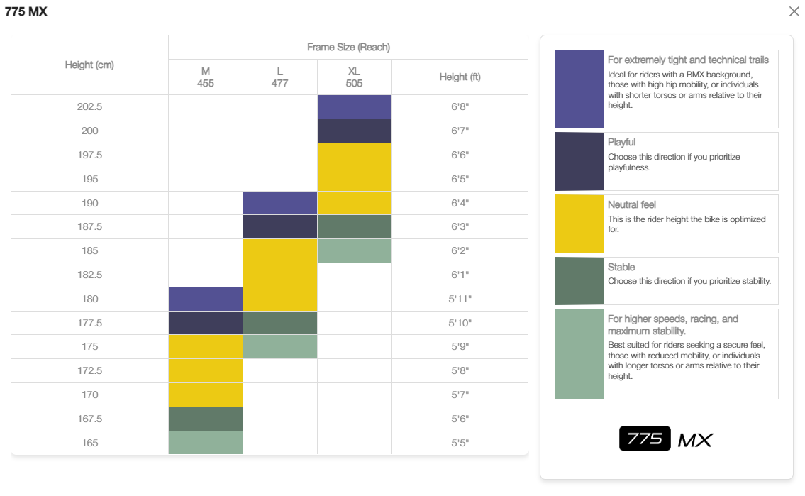Click the M 455 column header

(x=206, y=77)
